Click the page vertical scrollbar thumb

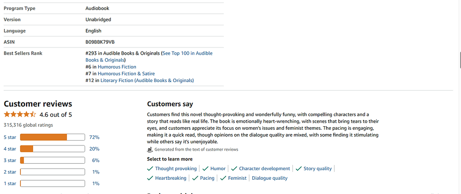(x=459, y=59)
